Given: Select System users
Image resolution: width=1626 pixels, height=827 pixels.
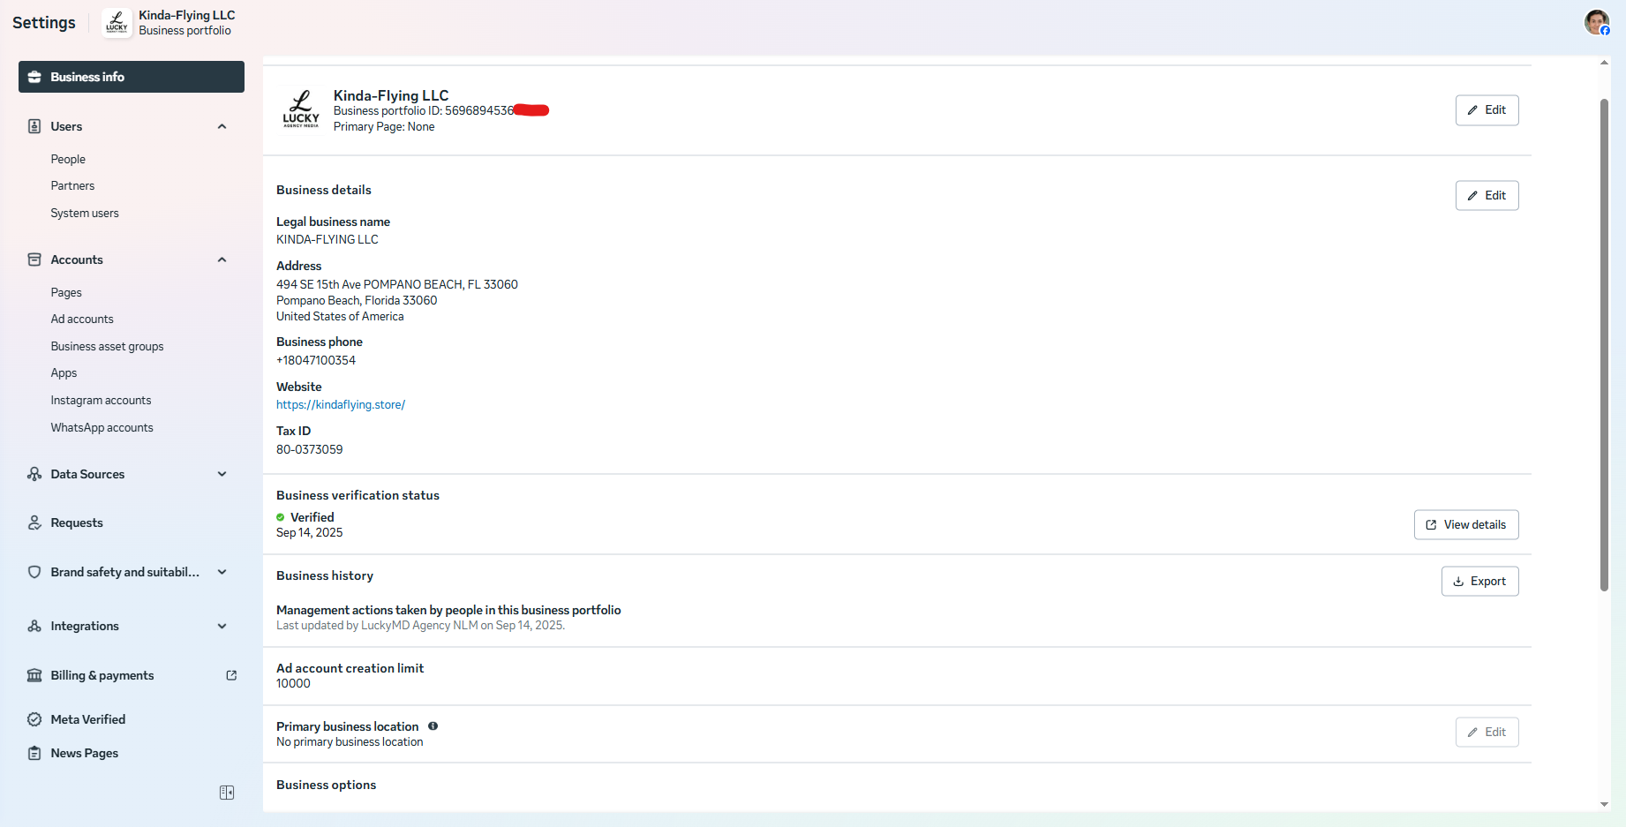Looking at the screenshot, I should [x=85, y=213].
